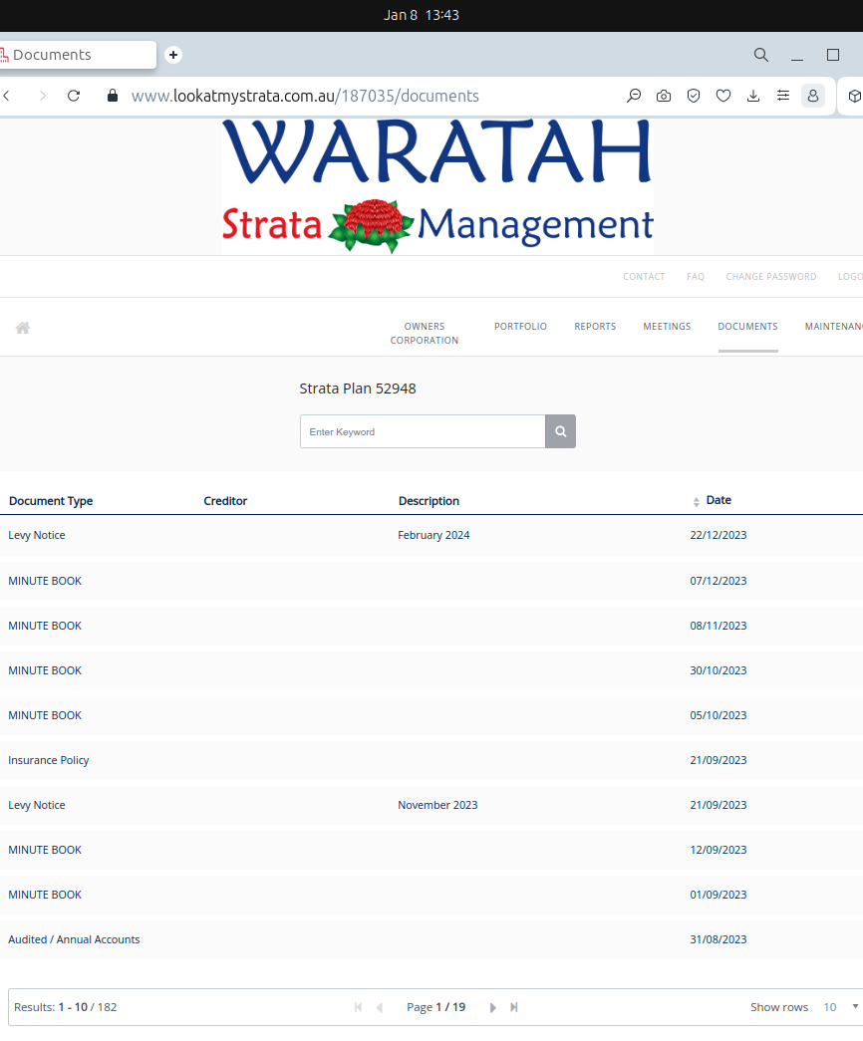The height and width of the screenshot is (1041, 863).
Task: Go to next results page
Action: tap(493, 1007)
